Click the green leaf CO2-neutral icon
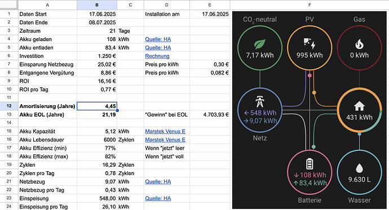 pyautogui.click(x=260, y=44)
